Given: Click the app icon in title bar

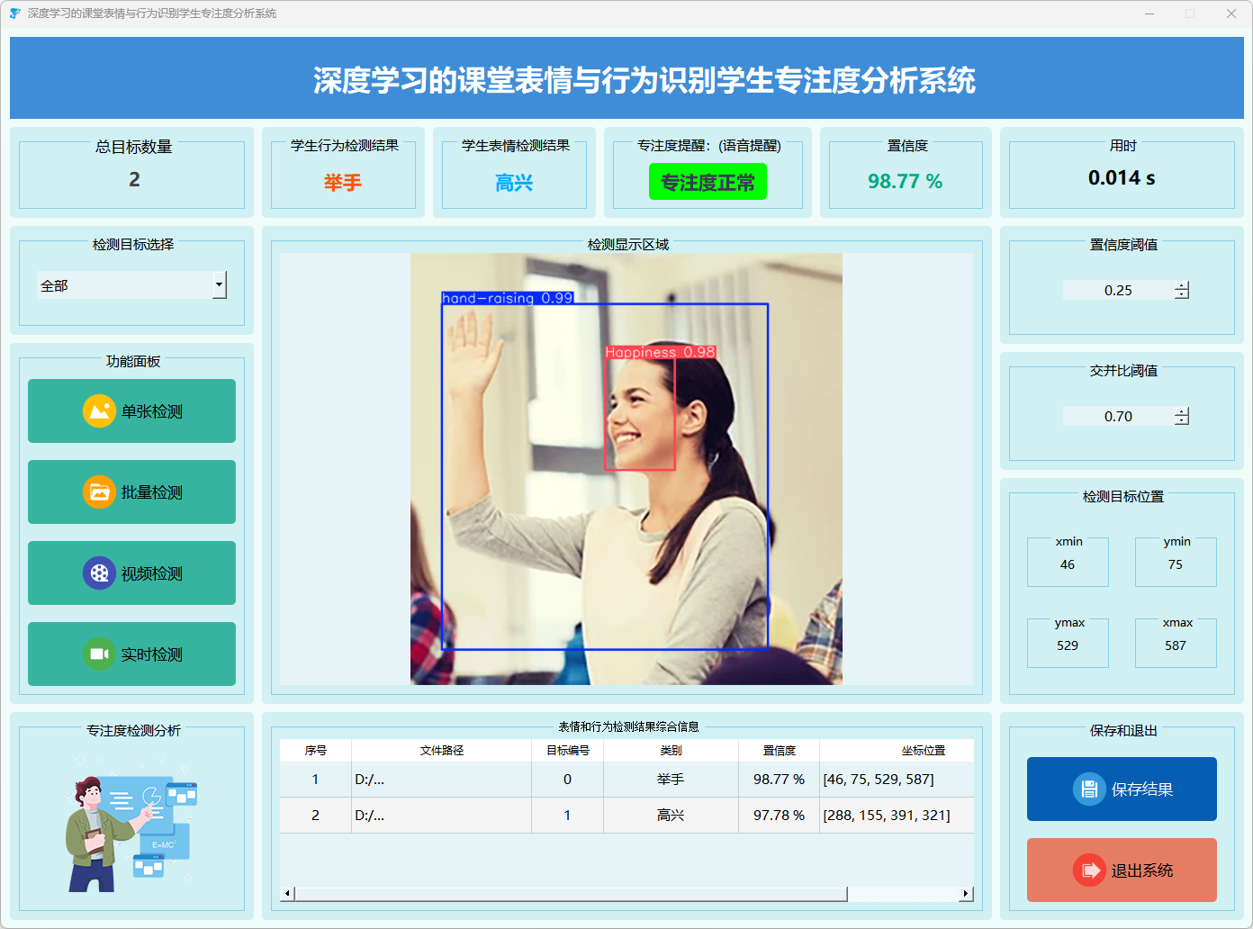Looking at the screenshot, I should pos(14,14).
